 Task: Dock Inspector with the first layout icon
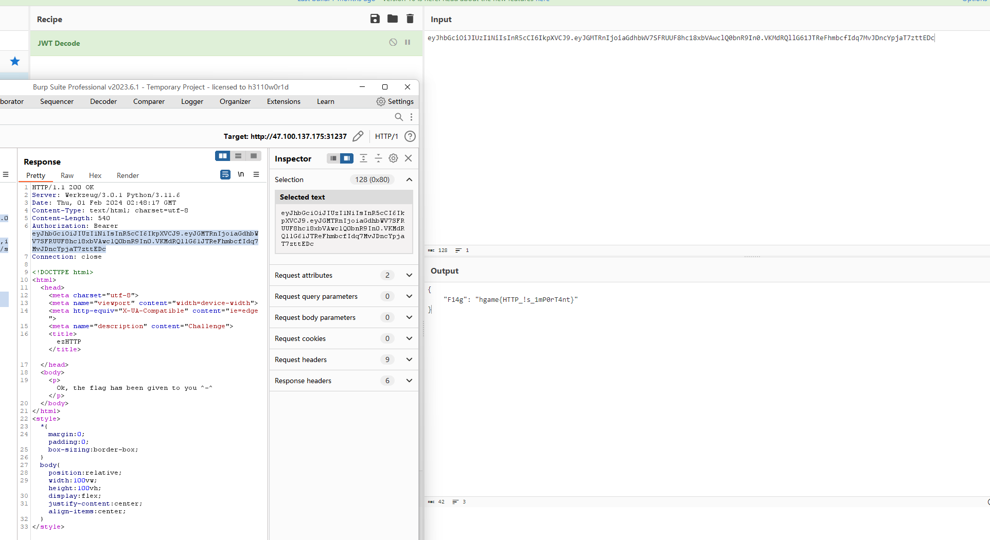point(333,158)
